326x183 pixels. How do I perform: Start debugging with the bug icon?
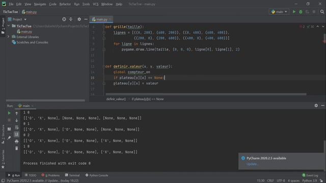301,12
